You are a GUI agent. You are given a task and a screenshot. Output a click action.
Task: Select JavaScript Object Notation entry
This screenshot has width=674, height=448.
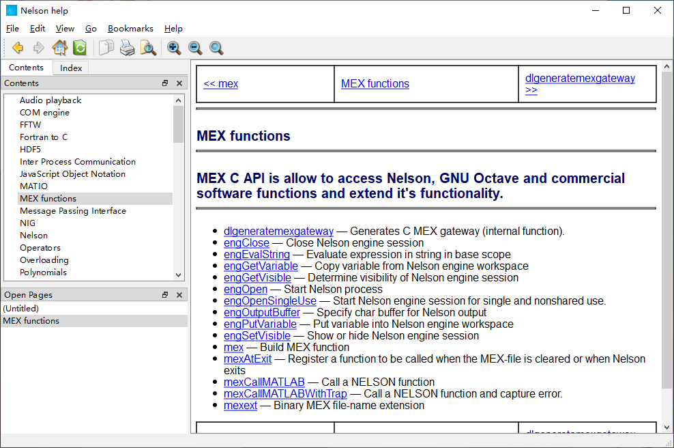tap(72, 174)
